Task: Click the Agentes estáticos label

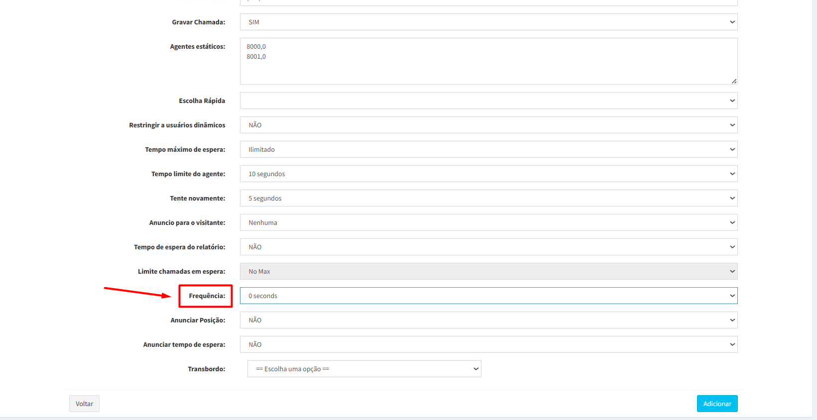Action: tap(197, 46)
